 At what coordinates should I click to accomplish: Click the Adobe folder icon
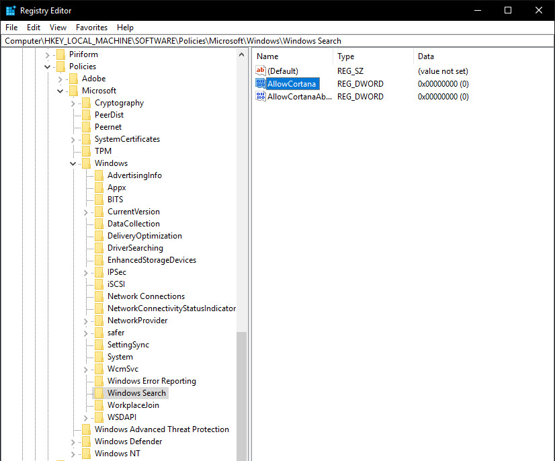coord(74,78)
